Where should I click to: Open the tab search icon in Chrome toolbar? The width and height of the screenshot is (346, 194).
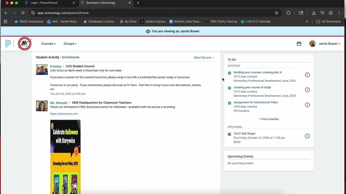tap(301, 13)
